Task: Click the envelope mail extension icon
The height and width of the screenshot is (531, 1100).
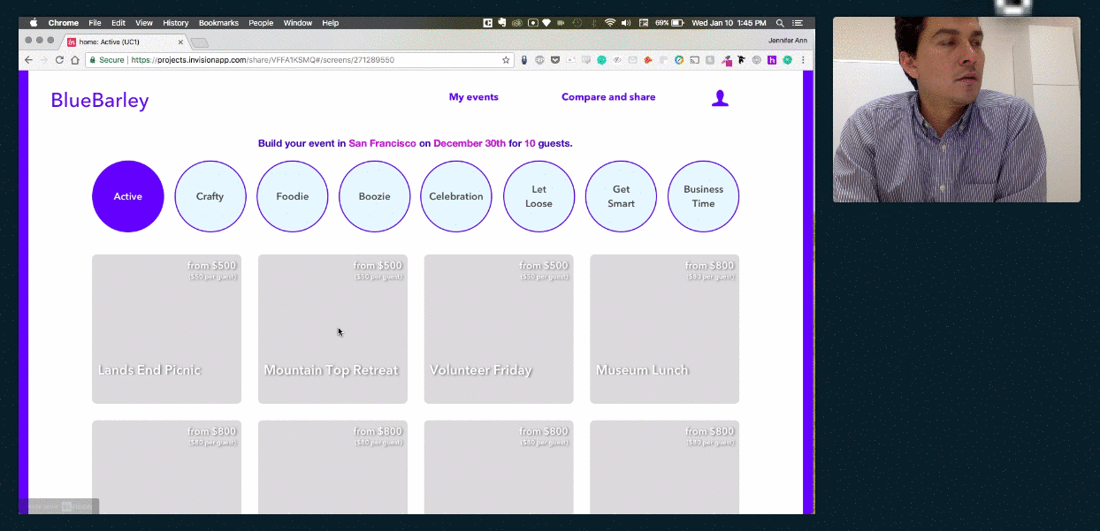Action: click(632, 60)
